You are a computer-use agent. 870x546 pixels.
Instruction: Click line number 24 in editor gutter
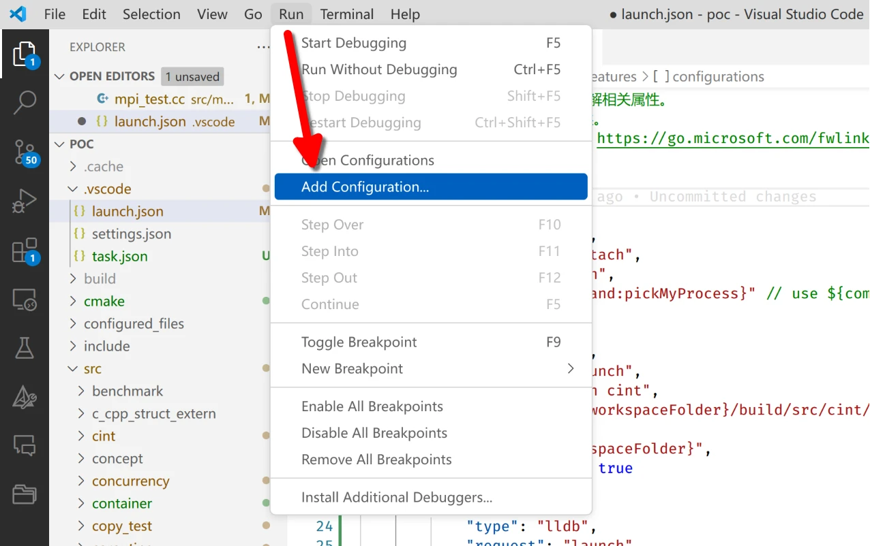pyautogui.click(x=325, y=526)
